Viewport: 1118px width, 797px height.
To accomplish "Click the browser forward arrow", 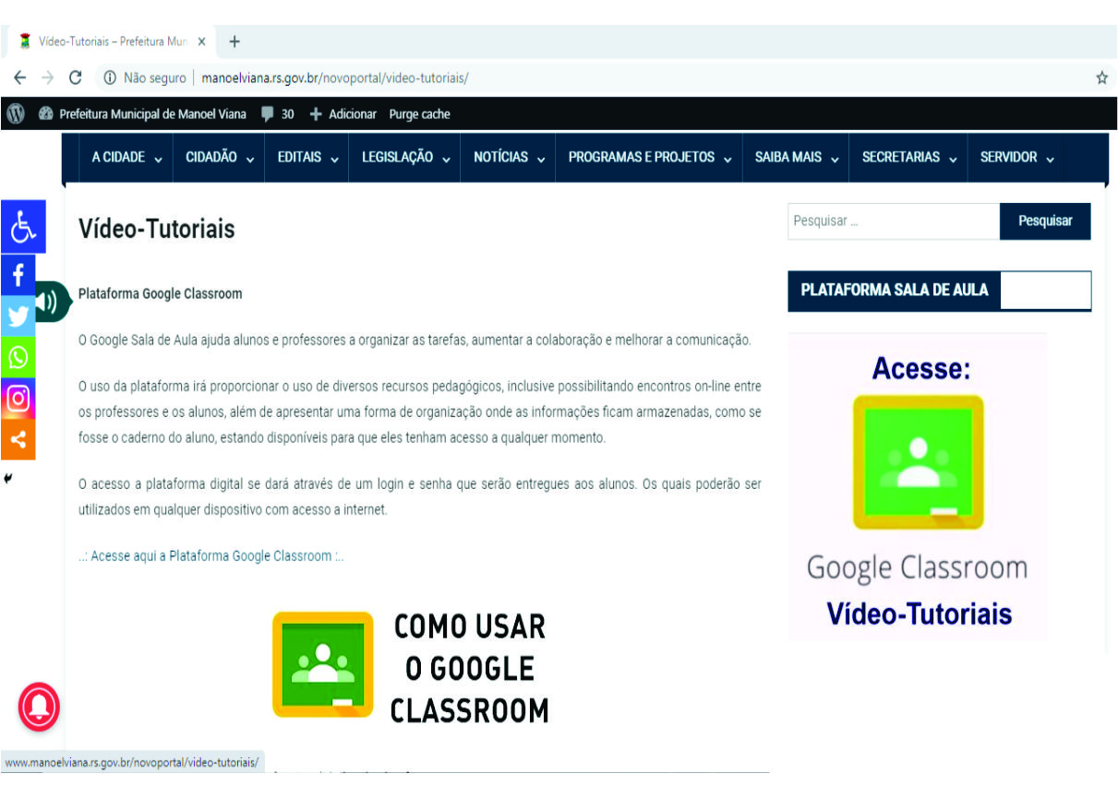I will pyautogui.click(x=48, y=78).
